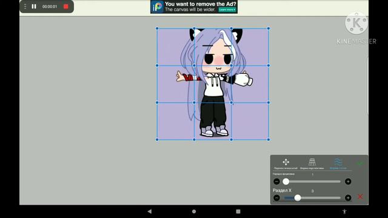The width and height of the screenshot is (388, 218).
Task: Switch to the perspective form tab
Action: [312, 164]
